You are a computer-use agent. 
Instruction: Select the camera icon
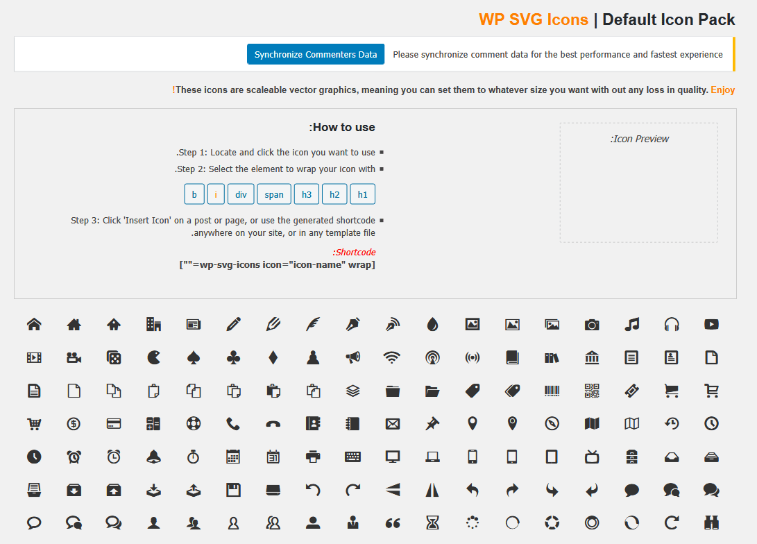pyautogui.click(x=592, y=324)
